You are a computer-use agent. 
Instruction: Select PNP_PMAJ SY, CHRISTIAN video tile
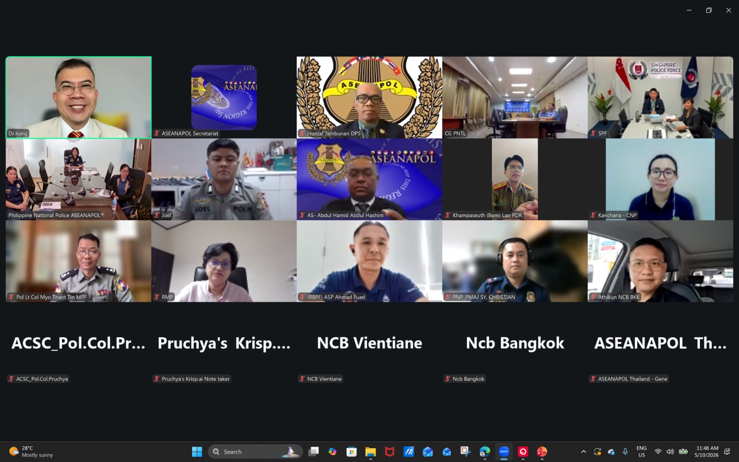coord(515,261)
